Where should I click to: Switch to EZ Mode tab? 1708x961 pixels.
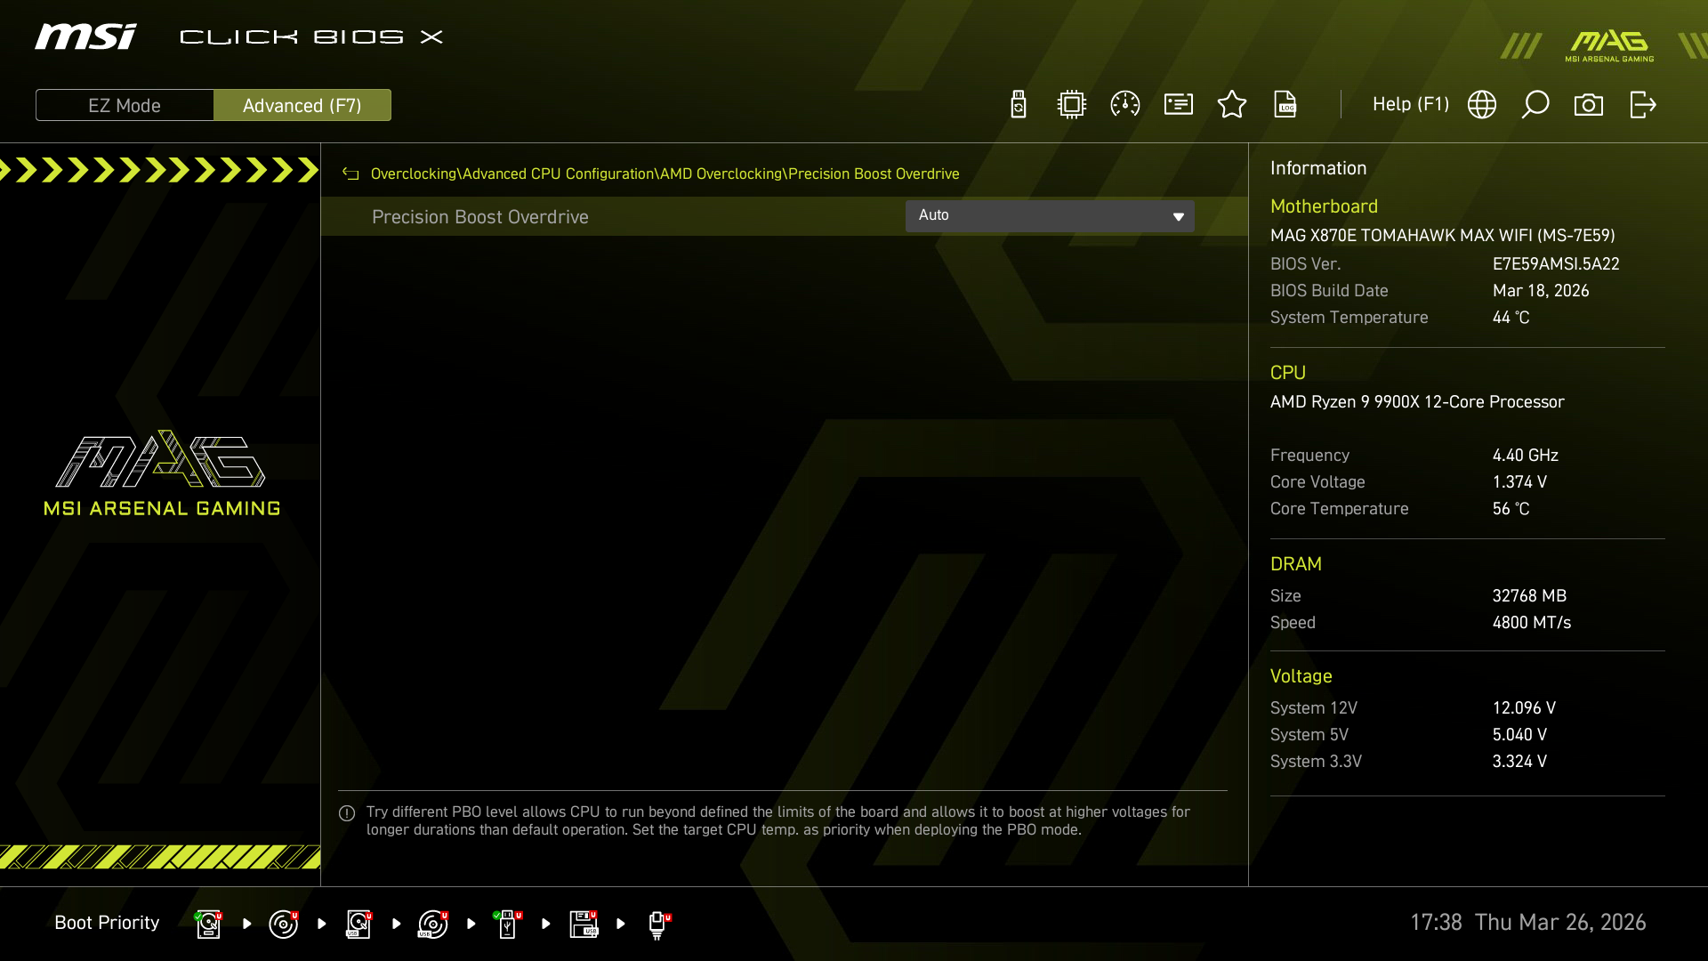click(125, 105)
